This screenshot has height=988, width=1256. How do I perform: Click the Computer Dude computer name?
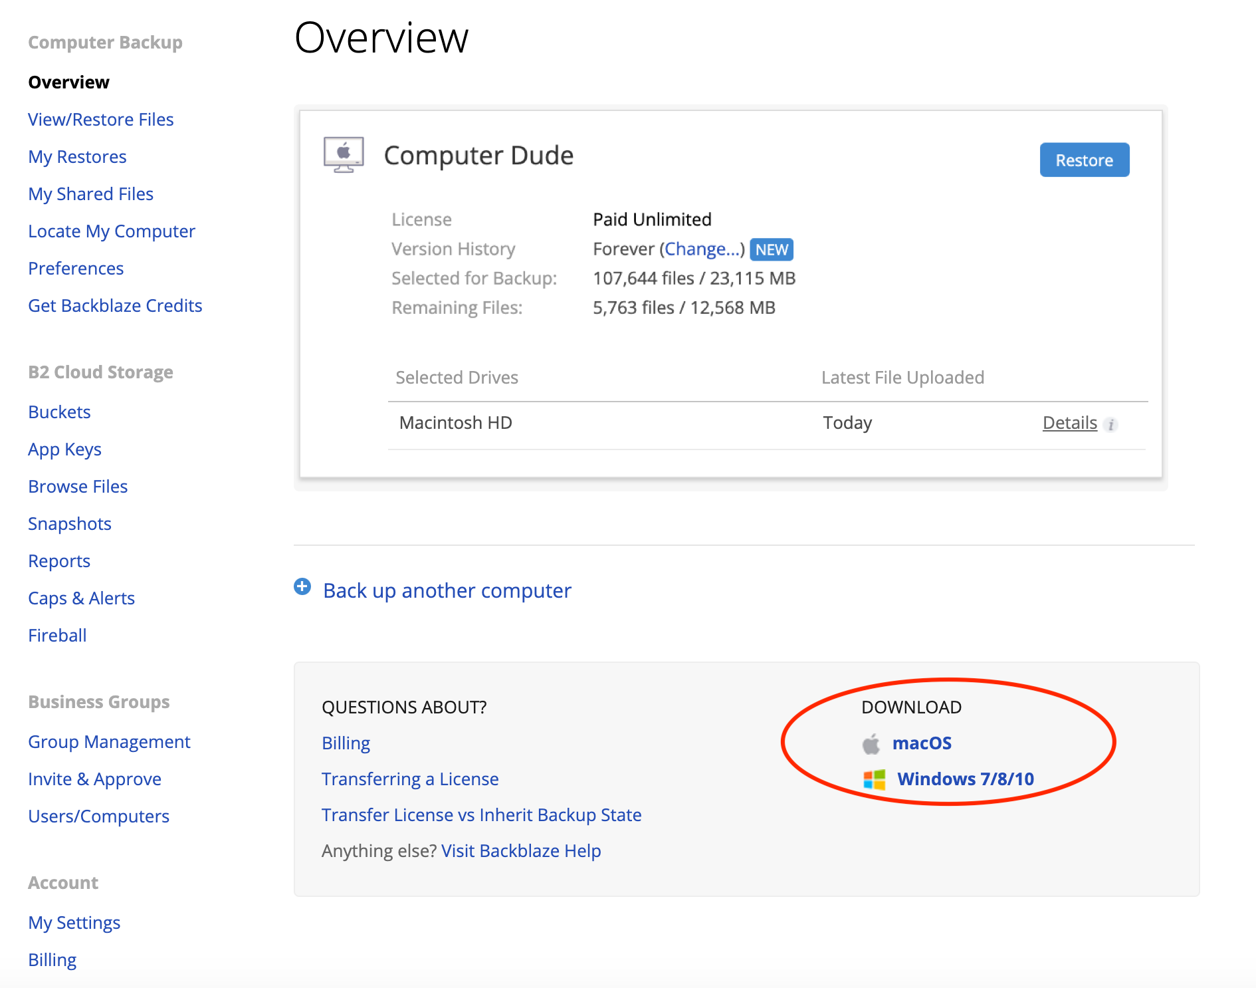click(x=478, y=156)
